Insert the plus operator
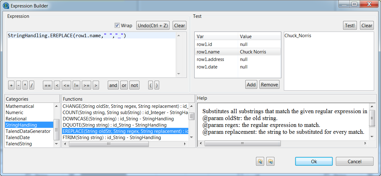 [x=11, y=85]
